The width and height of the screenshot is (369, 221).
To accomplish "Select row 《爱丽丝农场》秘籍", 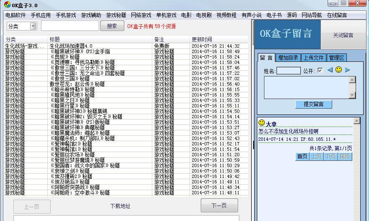I will pyautogui.click(x=126, y=155).
